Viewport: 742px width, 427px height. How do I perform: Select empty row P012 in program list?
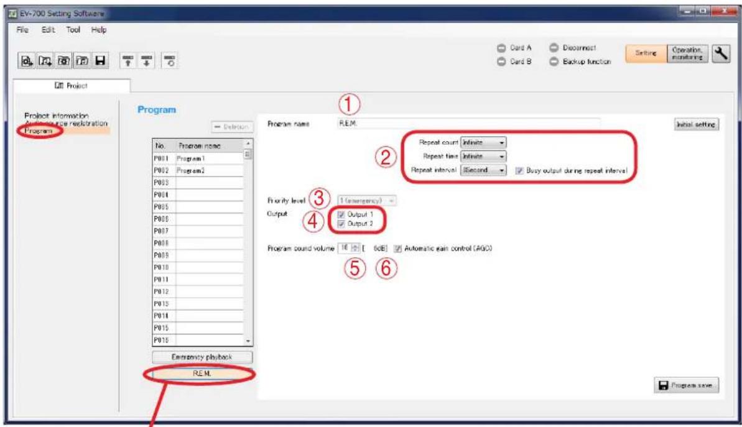pyautogui.click(x=198, y=292)
